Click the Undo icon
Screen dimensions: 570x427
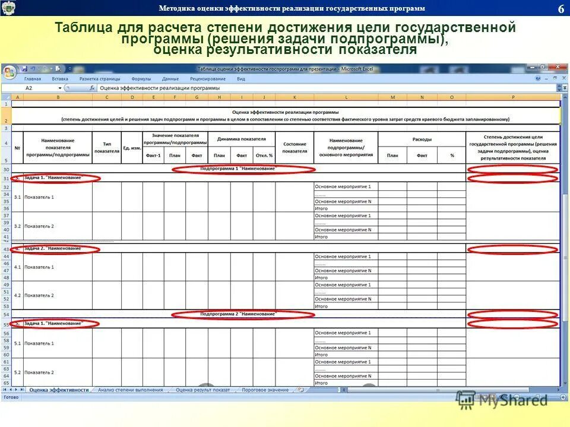[x=33, y=68]
